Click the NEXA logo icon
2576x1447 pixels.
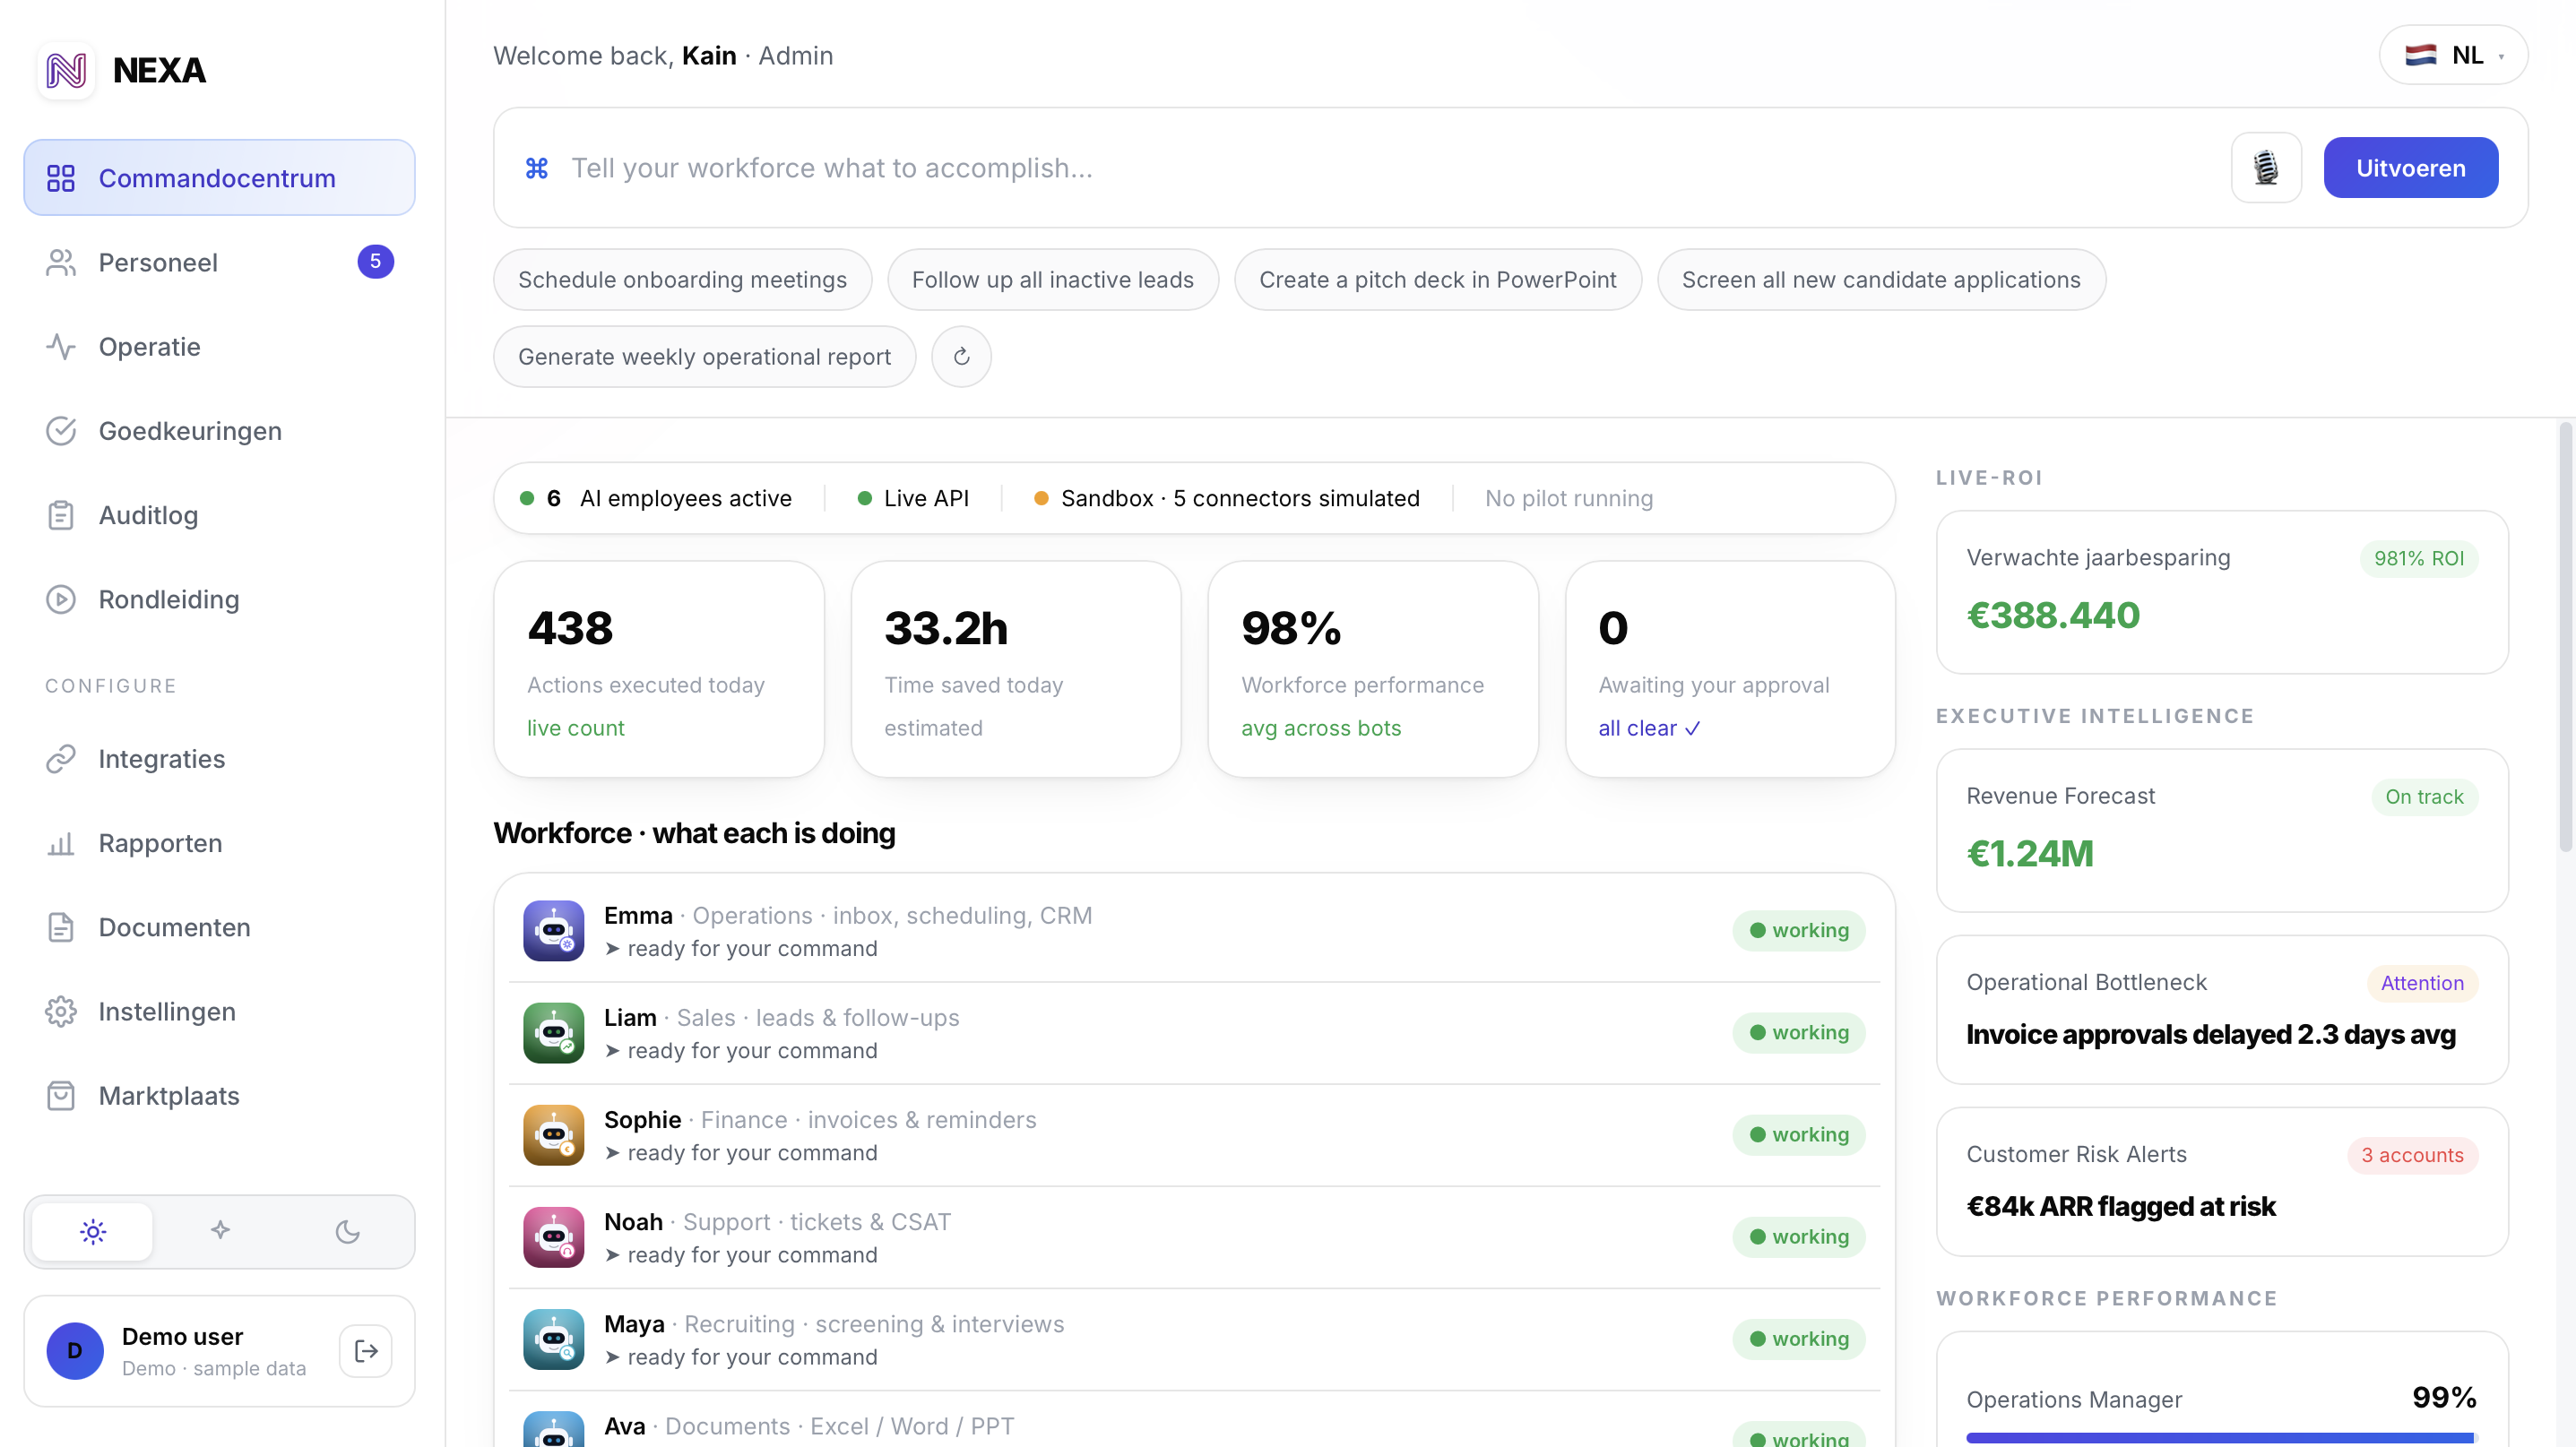click(66, 70)
